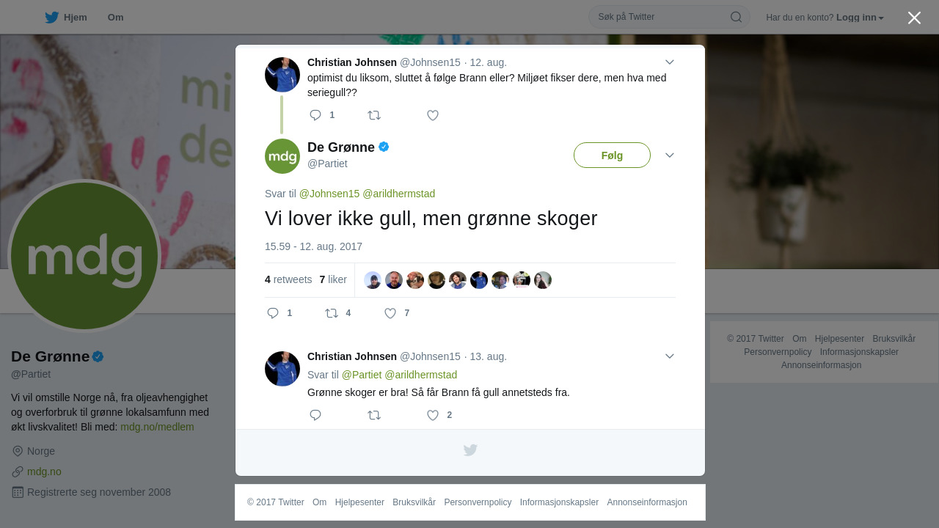Screen dimensions: 939x528
Task: Like Christian Johnsen's 12. aug. tweet
Action: pos(433,115)
